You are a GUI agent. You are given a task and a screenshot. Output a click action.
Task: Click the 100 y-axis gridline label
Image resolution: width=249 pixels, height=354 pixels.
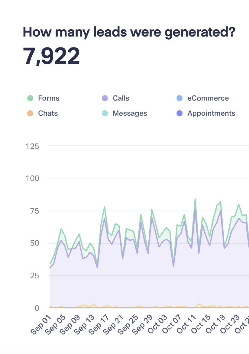click(32, 179)
